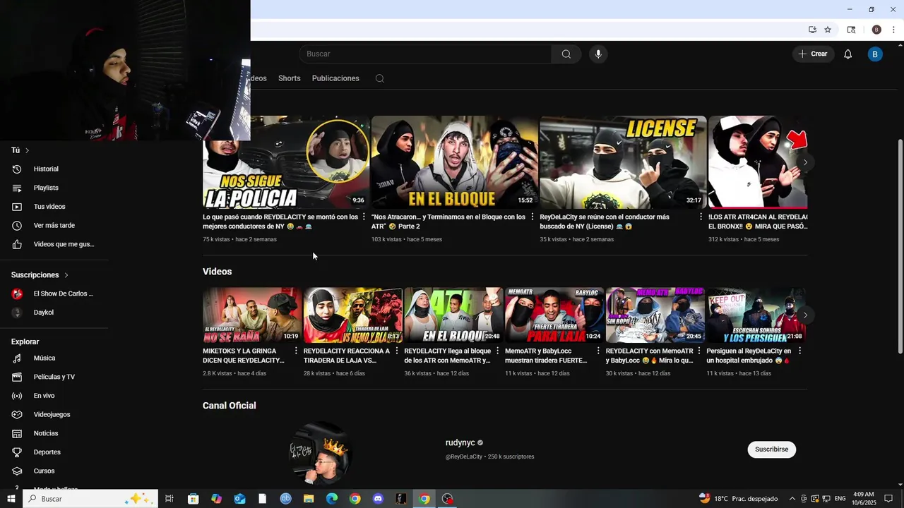Open YouTube notifications bell
This screenshot has width=904, height=508.
pos(847,54)
